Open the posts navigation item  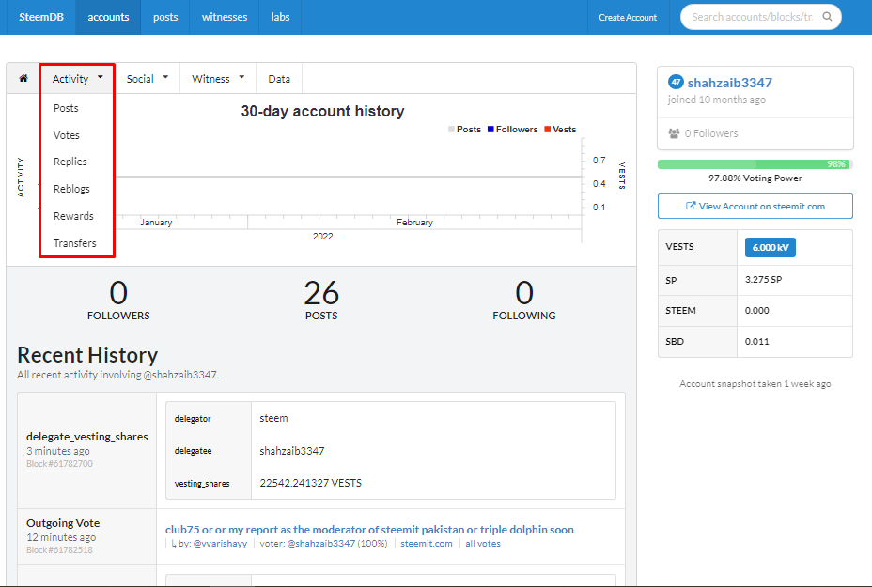[165, 17]
